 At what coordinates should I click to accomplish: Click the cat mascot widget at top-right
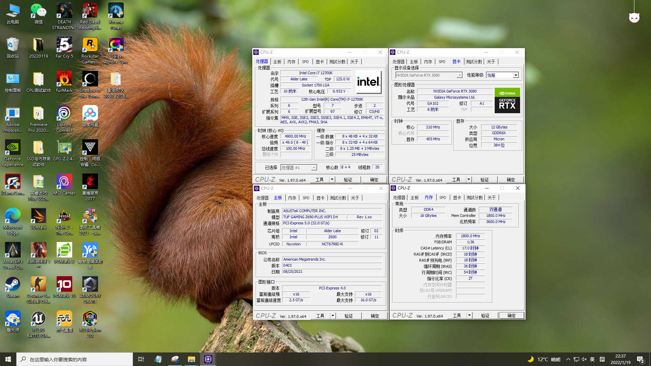634,17
